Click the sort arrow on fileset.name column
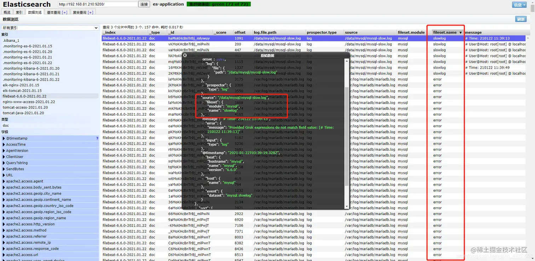Image resolution: width=535 pixels, height=261 pixels. pyautogui.click(x=460, y=33)
